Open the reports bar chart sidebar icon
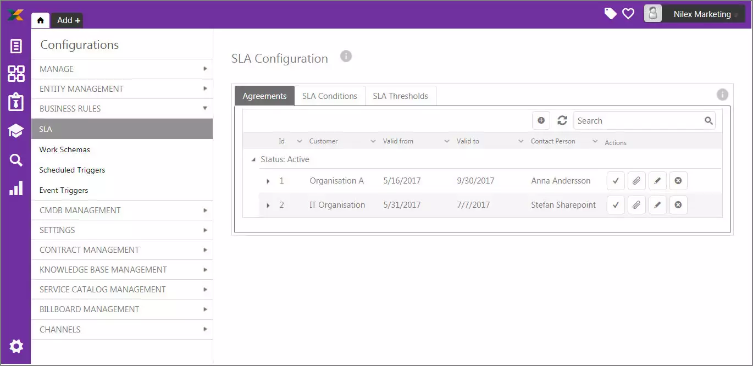 coord(16,188)
